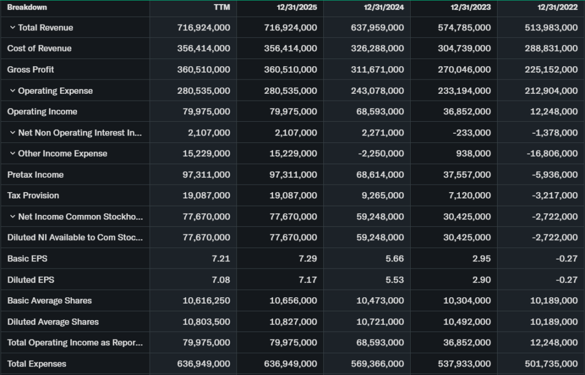Click the Diluted Average Shares row label
This screenshot has width=585, height=375.
click(53, 322)
